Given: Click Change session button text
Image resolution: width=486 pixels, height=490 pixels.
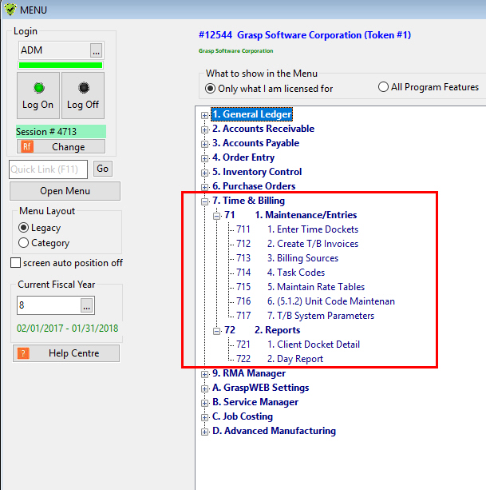Looking at the screenshot, I should pyautogui.click(x=69, y=147).
